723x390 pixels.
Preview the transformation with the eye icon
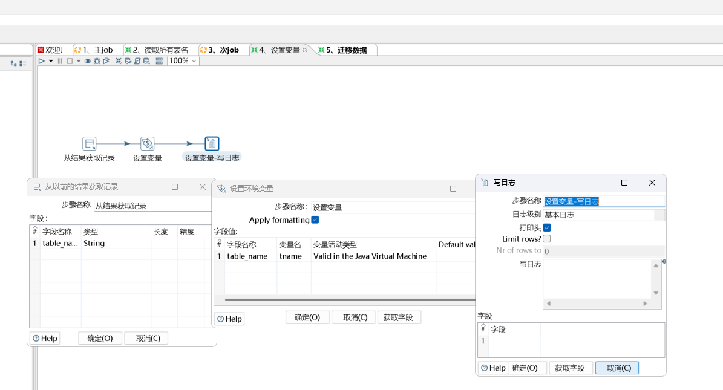(88, 61)
